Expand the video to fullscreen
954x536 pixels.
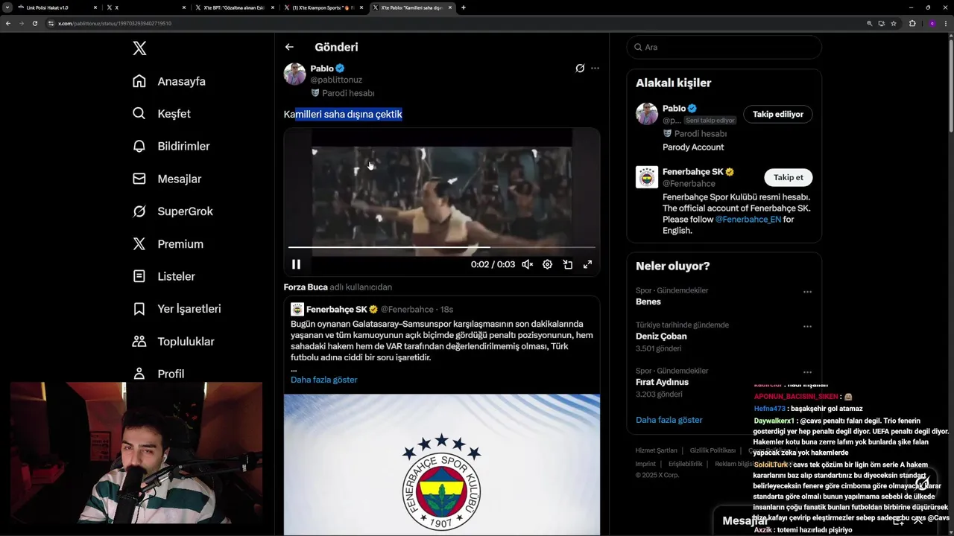[587, 264]
